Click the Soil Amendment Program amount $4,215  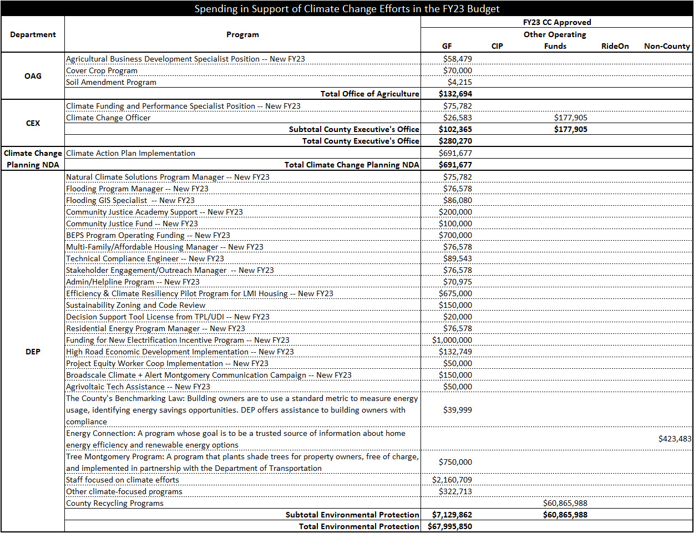click(459, 82)
